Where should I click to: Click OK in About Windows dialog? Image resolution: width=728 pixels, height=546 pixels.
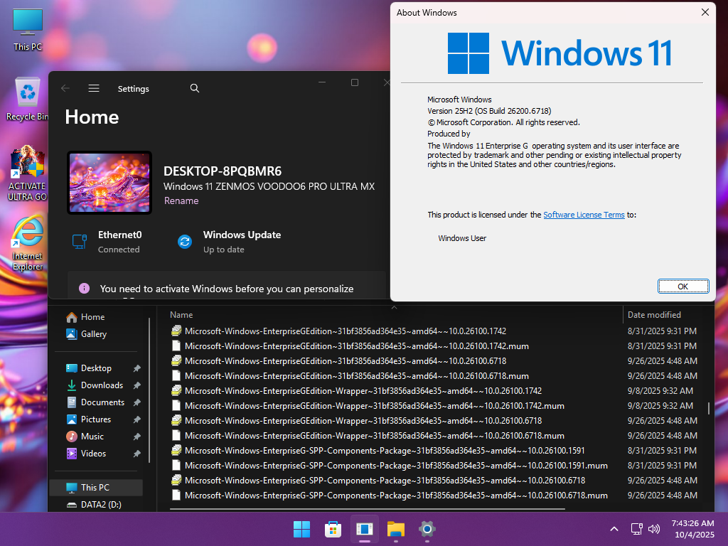tap(683, 287)
